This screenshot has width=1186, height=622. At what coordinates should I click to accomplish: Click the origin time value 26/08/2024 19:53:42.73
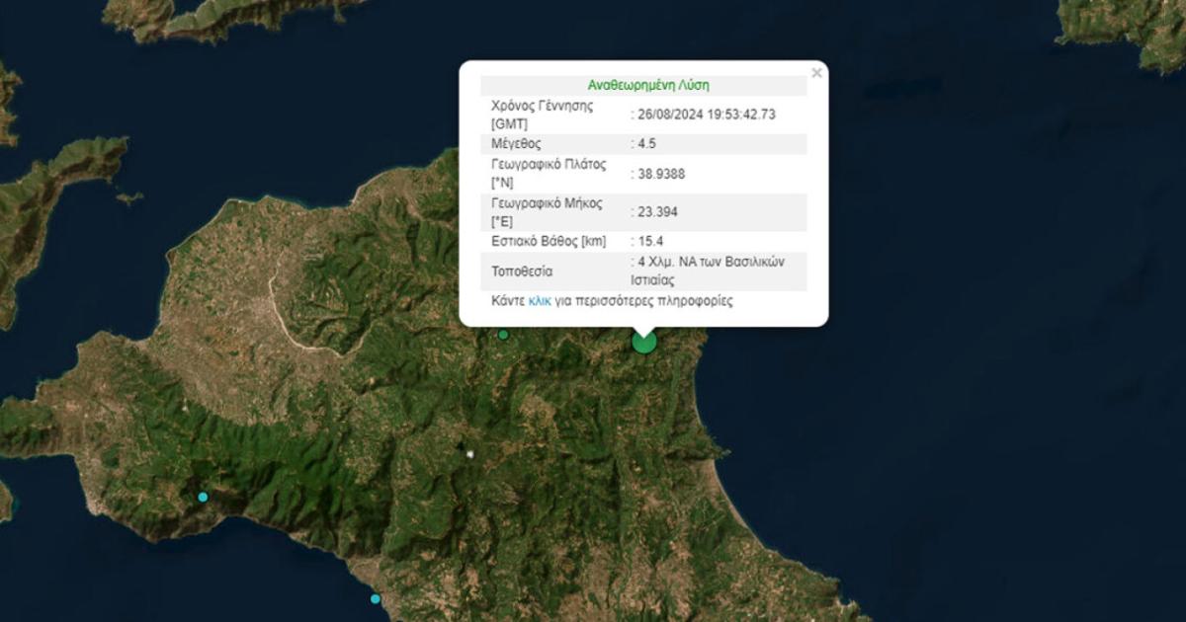(x=706, y=115)
